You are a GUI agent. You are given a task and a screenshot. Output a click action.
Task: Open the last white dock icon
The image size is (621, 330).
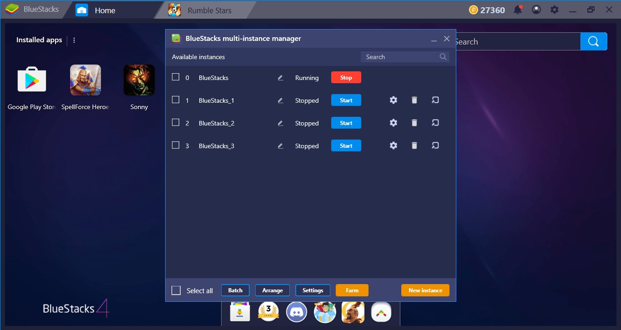point(381,312)
